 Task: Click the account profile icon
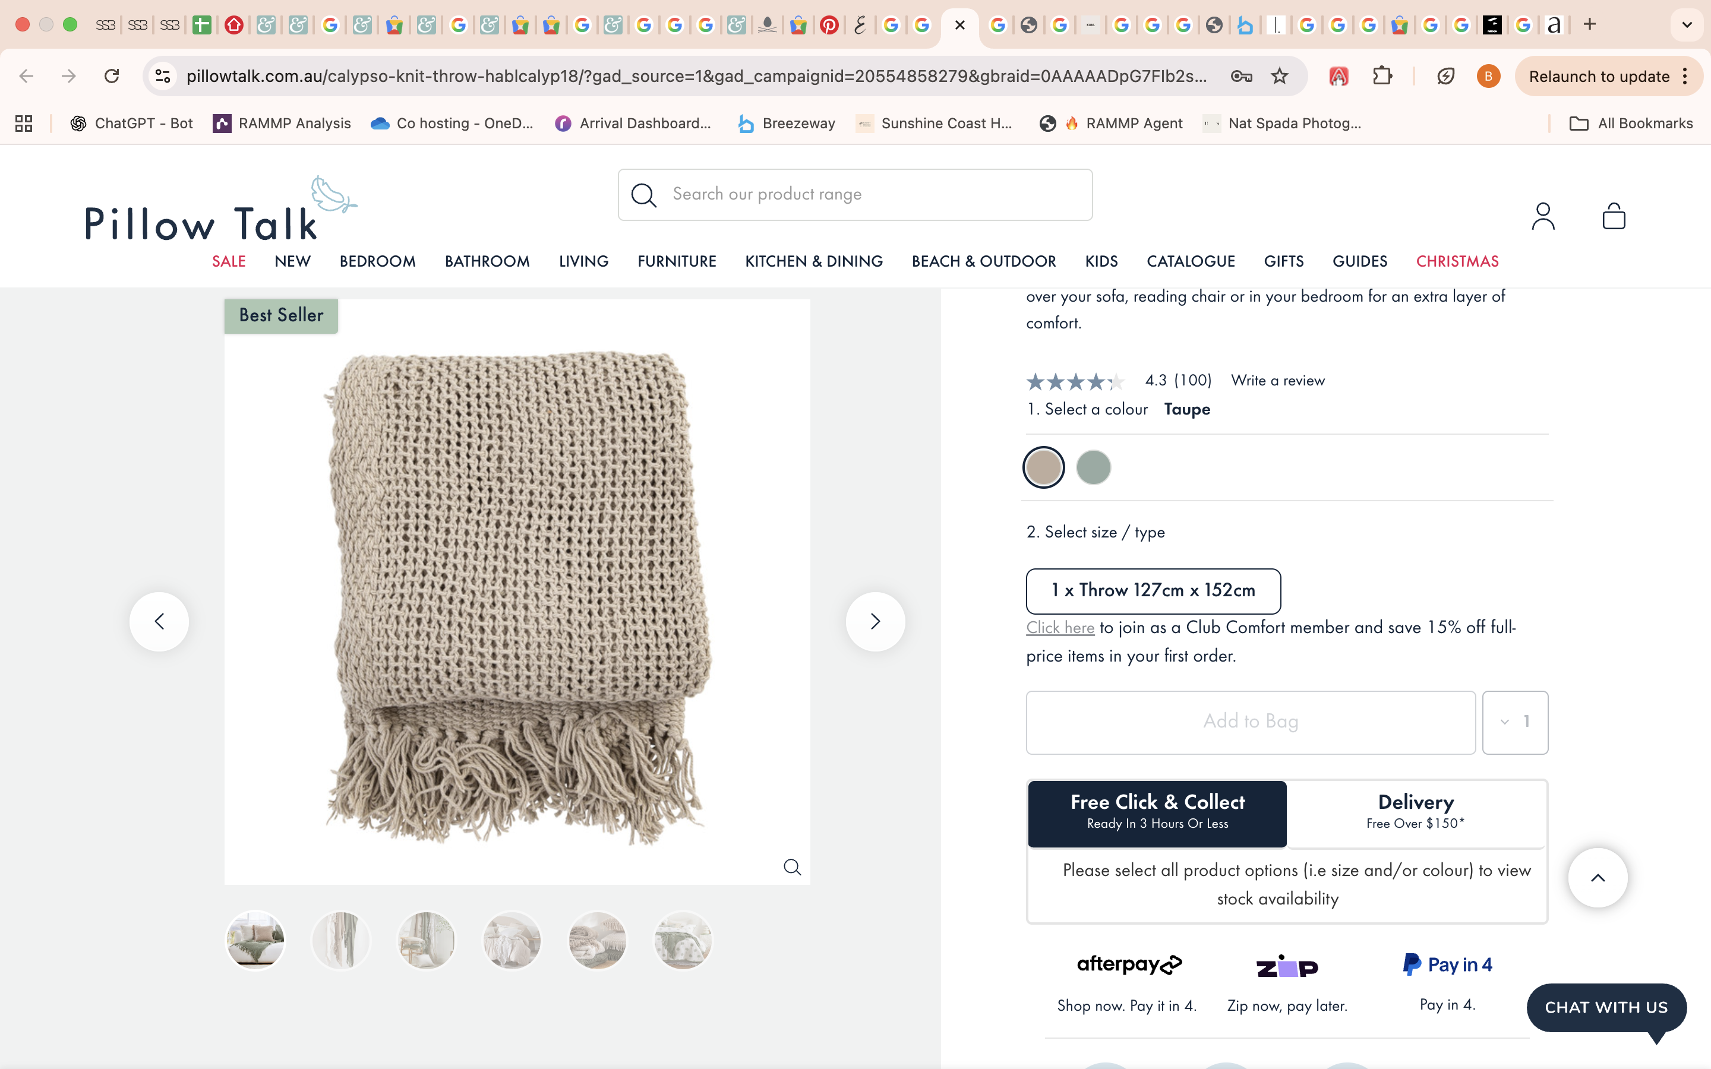(x=1543, y=216)
